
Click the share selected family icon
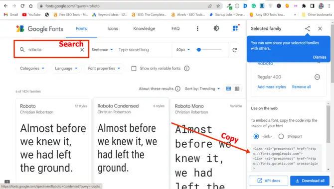308,28
